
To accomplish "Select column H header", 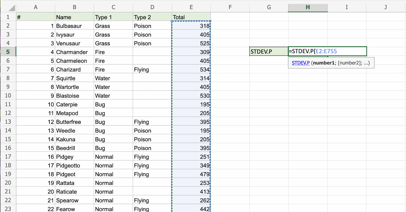I will 308,7.
